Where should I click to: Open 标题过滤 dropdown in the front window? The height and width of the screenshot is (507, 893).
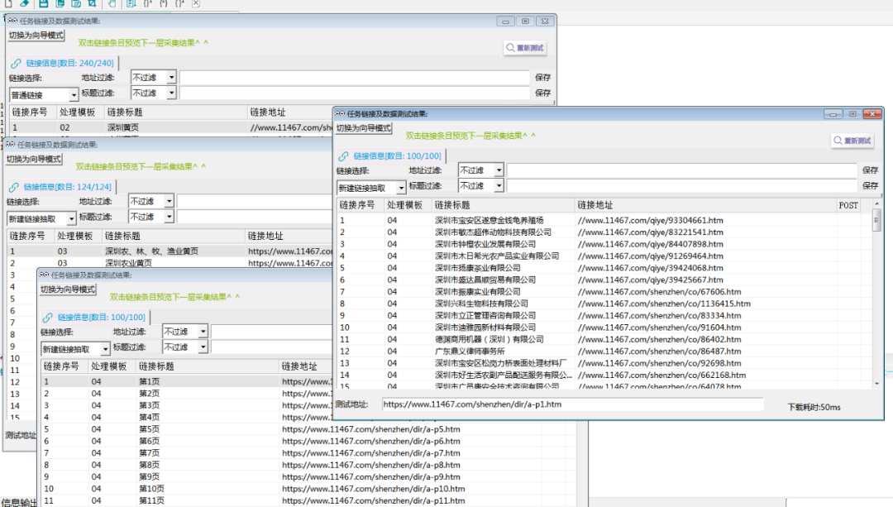pos(480,186)
